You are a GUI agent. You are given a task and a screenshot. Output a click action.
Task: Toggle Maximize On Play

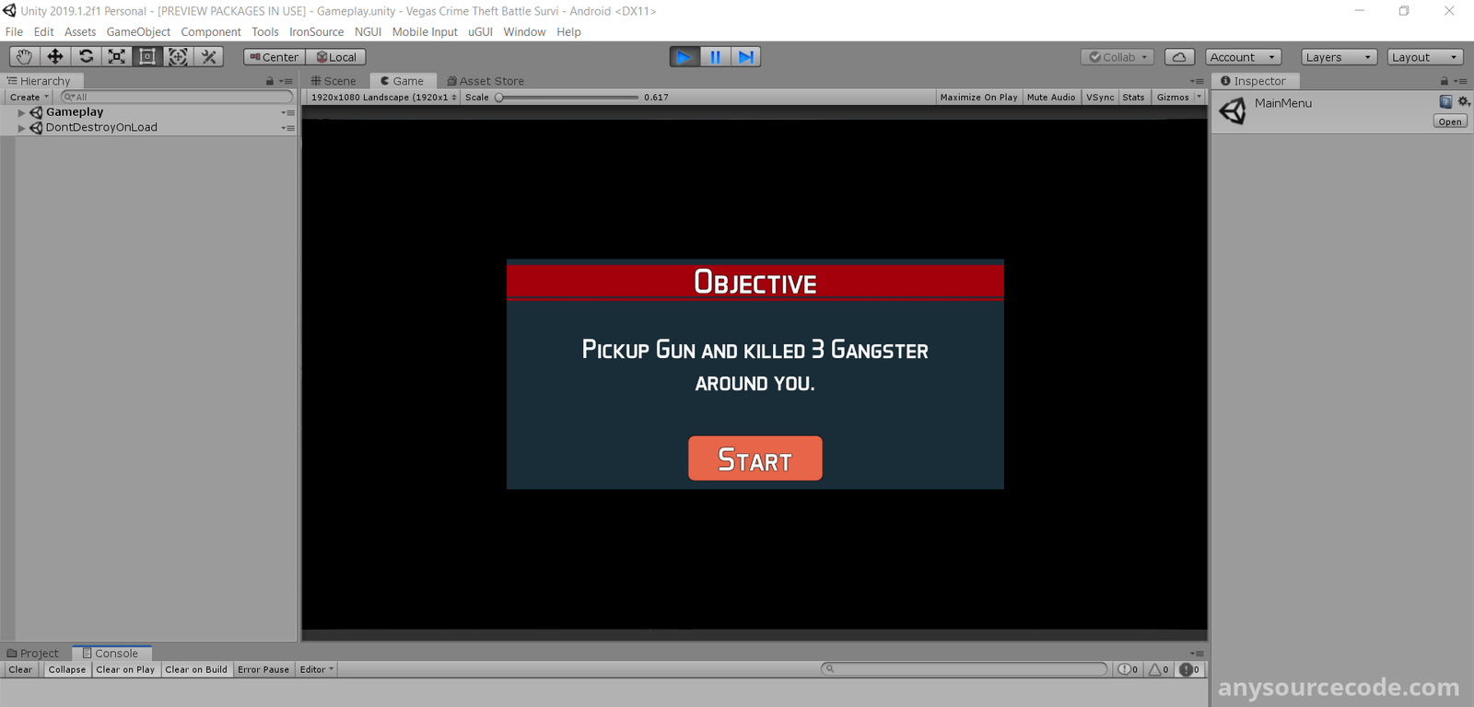click(x=978, y=98)
